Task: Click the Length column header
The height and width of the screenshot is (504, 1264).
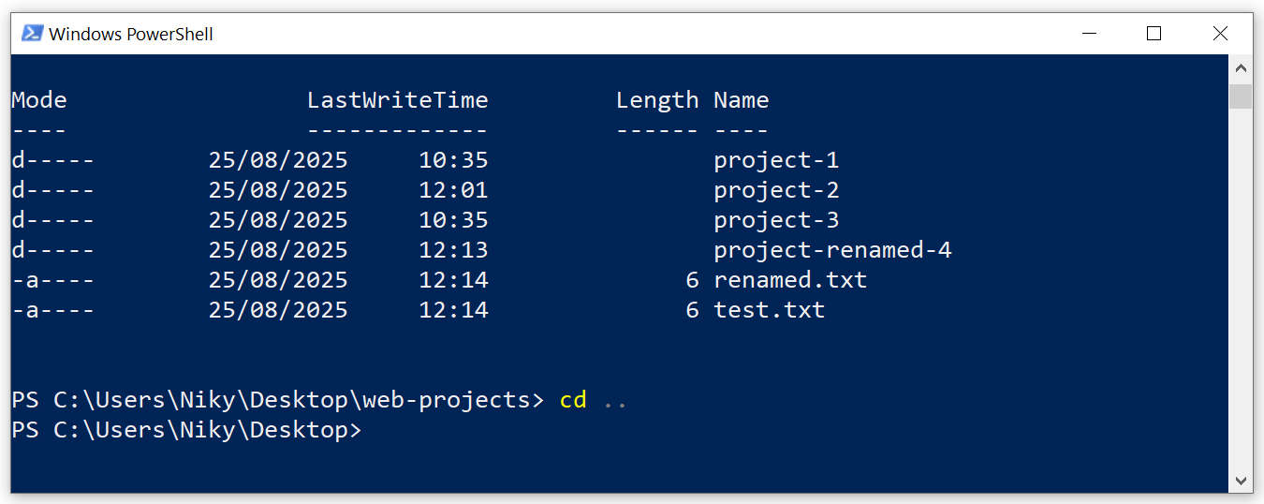Action: pos(657,100)
